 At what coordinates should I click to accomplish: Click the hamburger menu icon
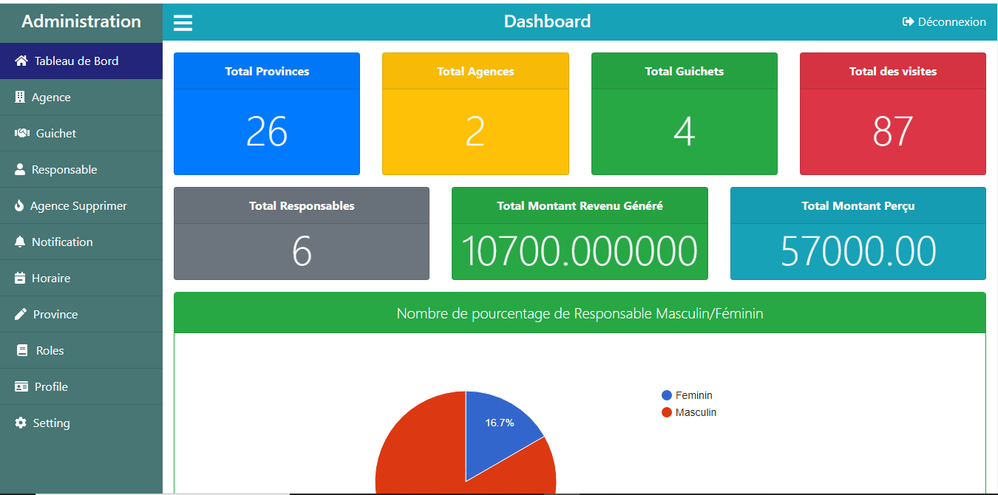(183, 23)
